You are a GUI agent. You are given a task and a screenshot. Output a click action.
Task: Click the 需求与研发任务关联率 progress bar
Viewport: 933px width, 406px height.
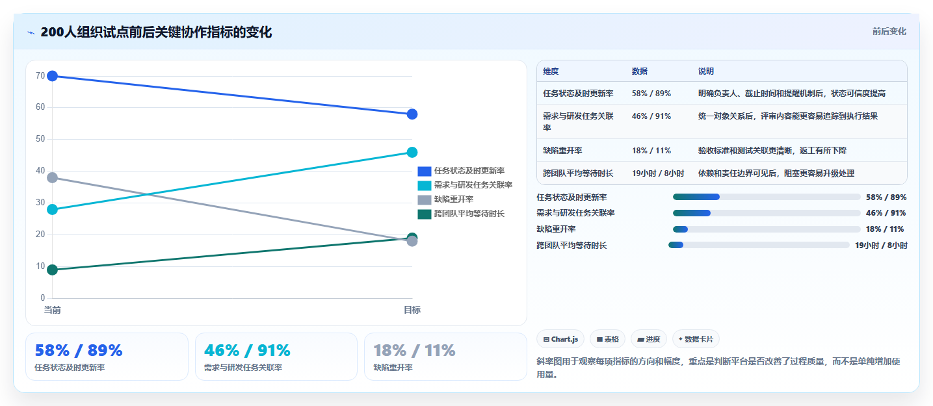[x=767, y=212]
